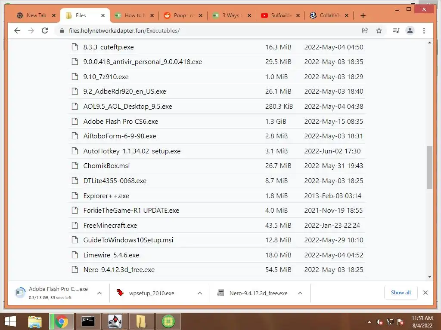The width and height of the screenshot is (441, 330).
Task: Click the muted volume tray icon
Action: pyautogui.click(x=380, y=322)
